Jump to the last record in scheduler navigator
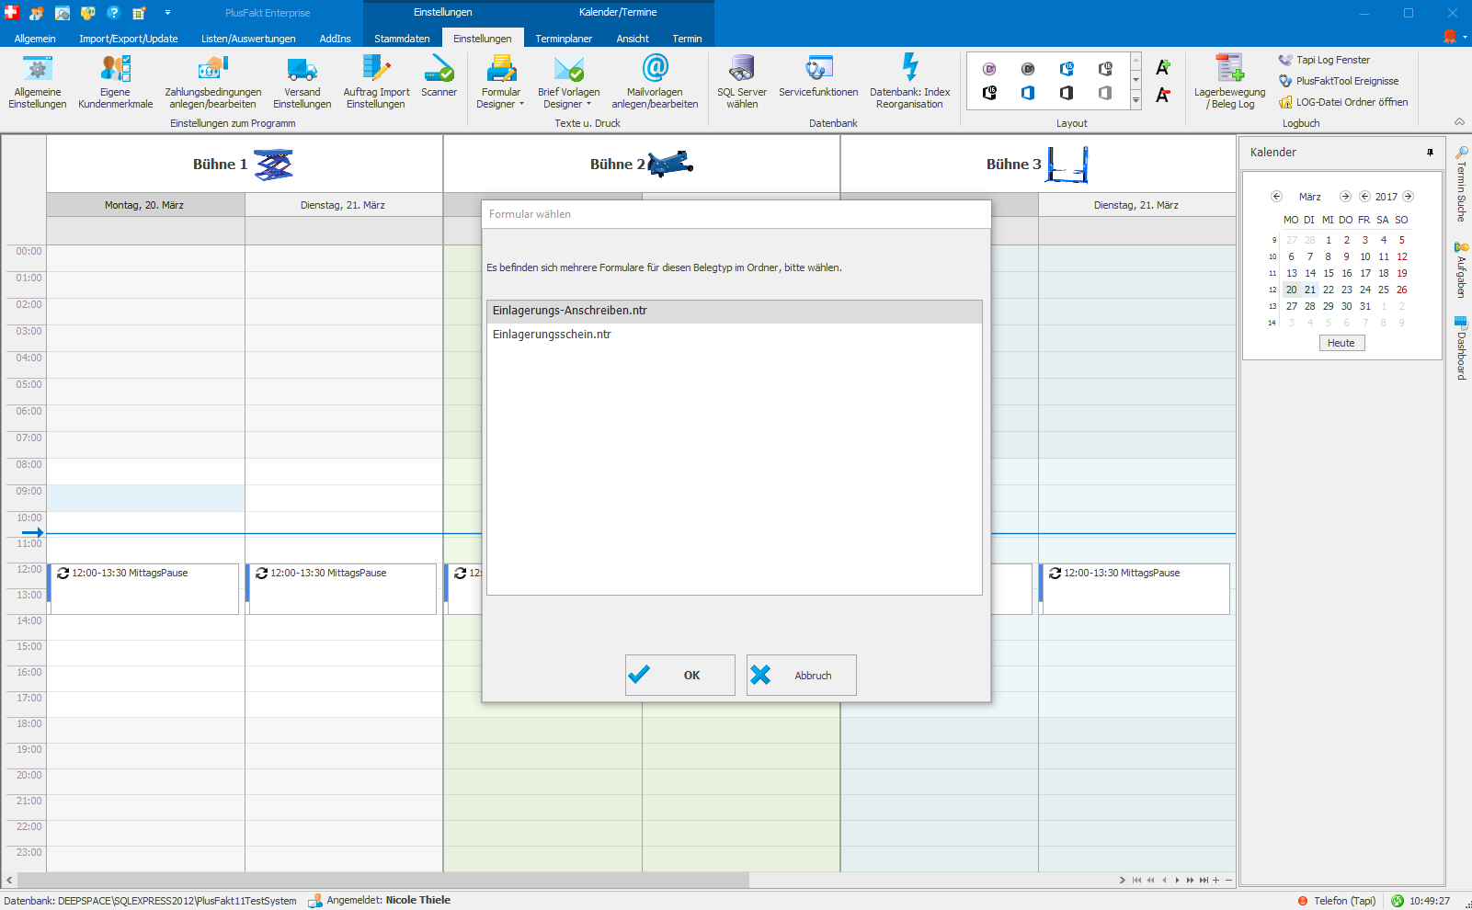 (1204, 881)
